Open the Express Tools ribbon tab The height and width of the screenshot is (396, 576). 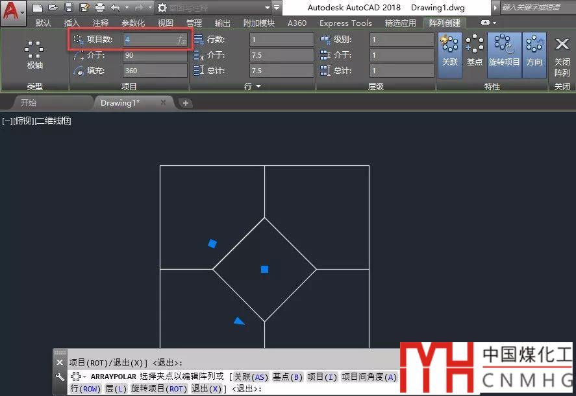(345, 23)
